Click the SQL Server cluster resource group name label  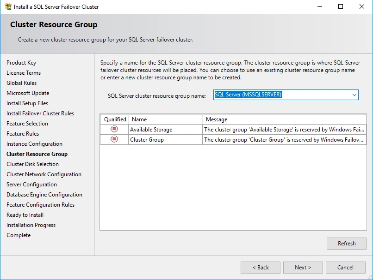[157, 96]
